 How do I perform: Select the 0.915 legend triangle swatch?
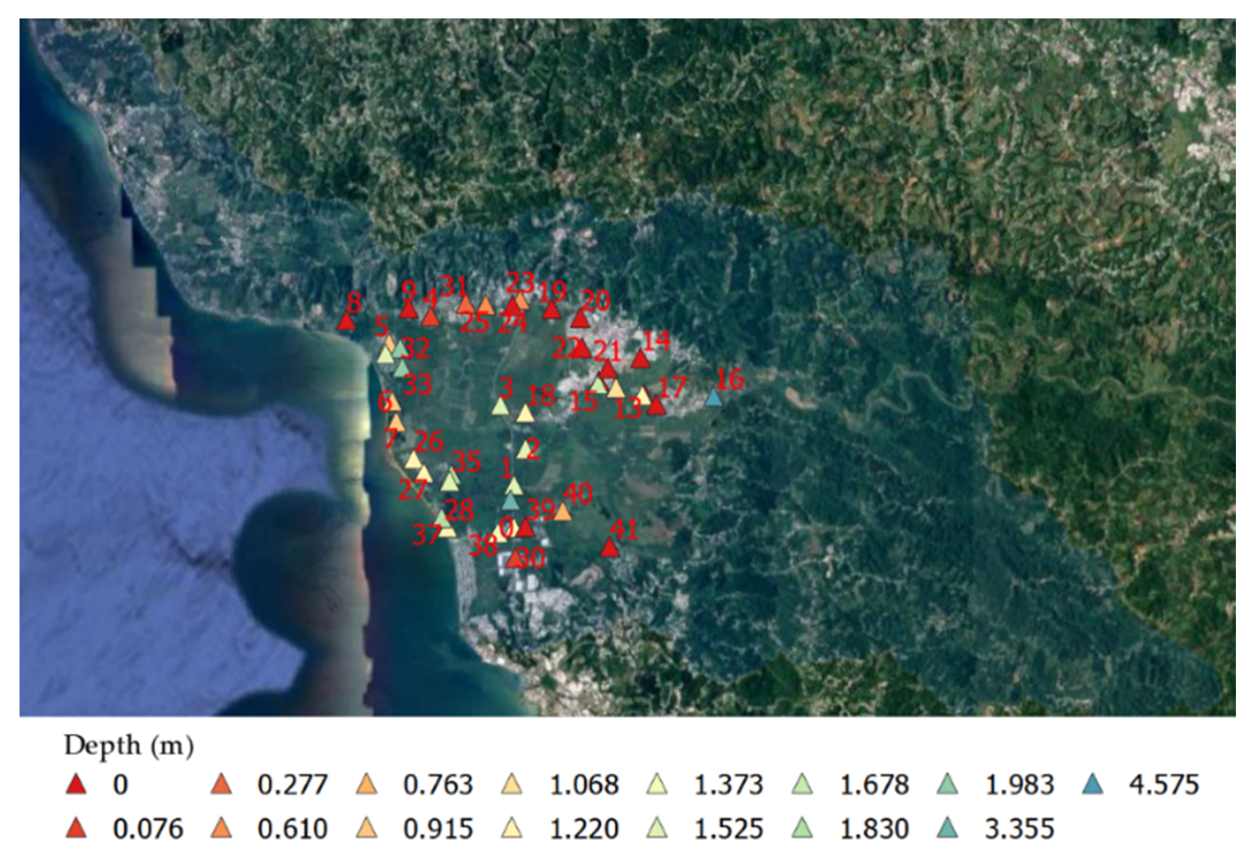pos(367,828)
